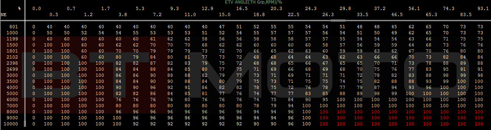Click the 83.5 throttle column header
This screenshot has height=130, width=491.
(466, 15)
